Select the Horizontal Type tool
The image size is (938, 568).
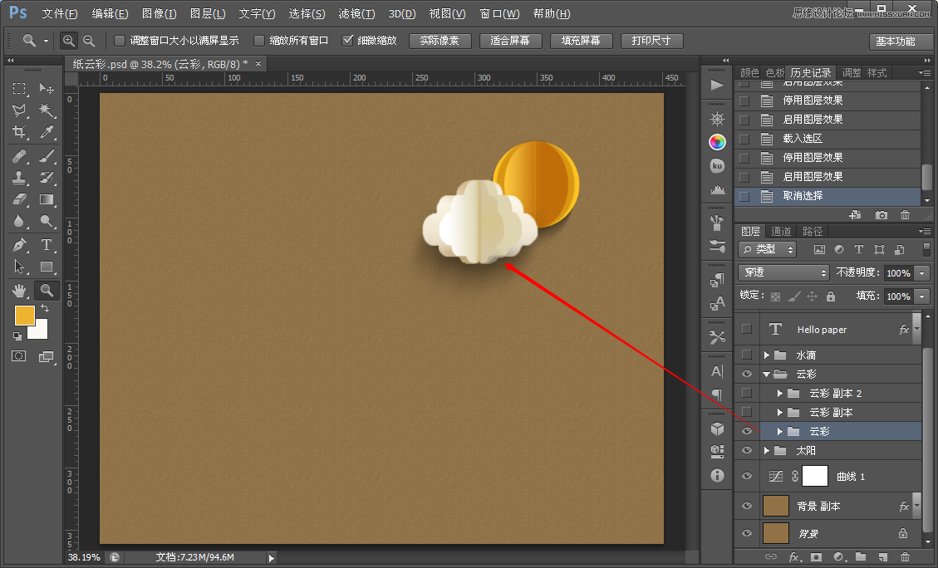coord(47,245)
